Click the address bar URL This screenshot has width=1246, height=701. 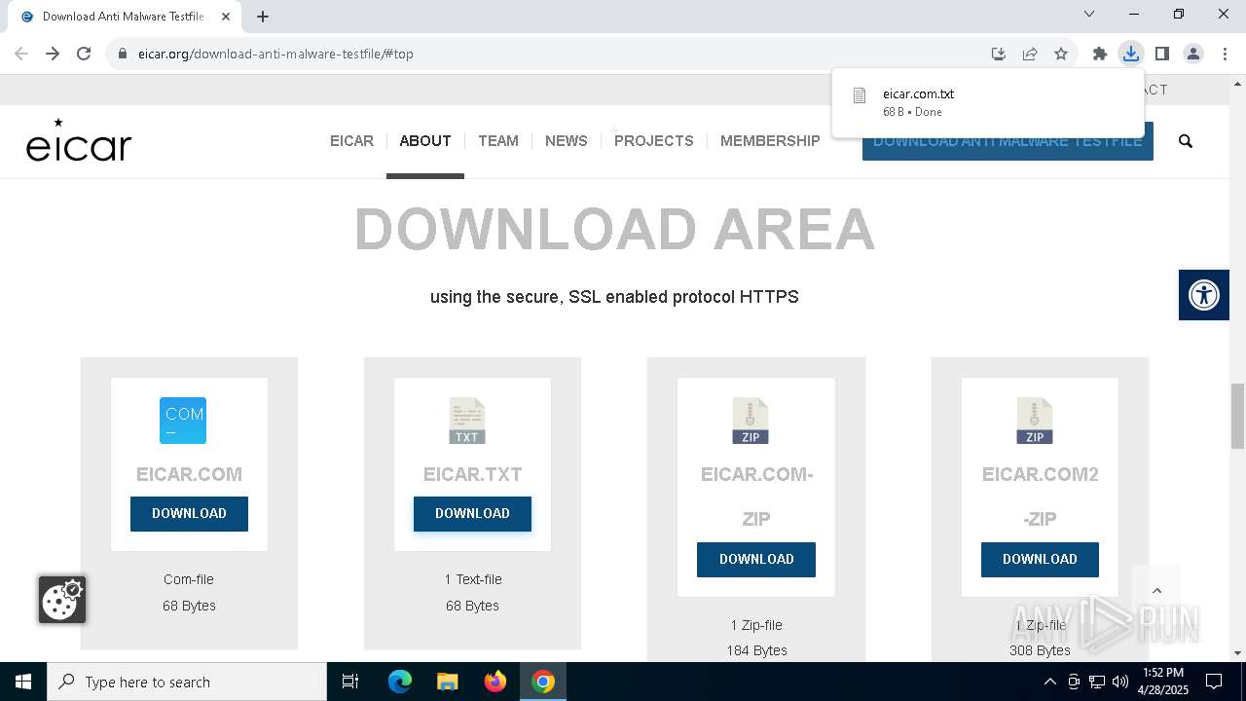(x=275, y=54)
